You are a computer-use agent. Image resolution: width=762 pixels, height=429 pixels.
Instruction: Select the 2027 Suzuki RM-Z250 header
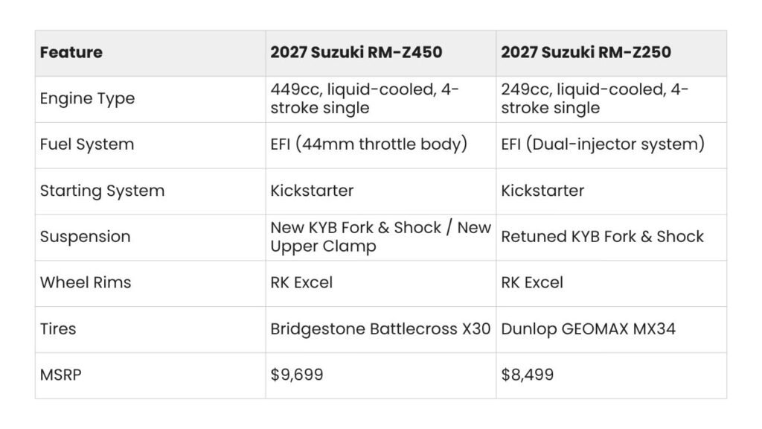[x=586, y=53]
